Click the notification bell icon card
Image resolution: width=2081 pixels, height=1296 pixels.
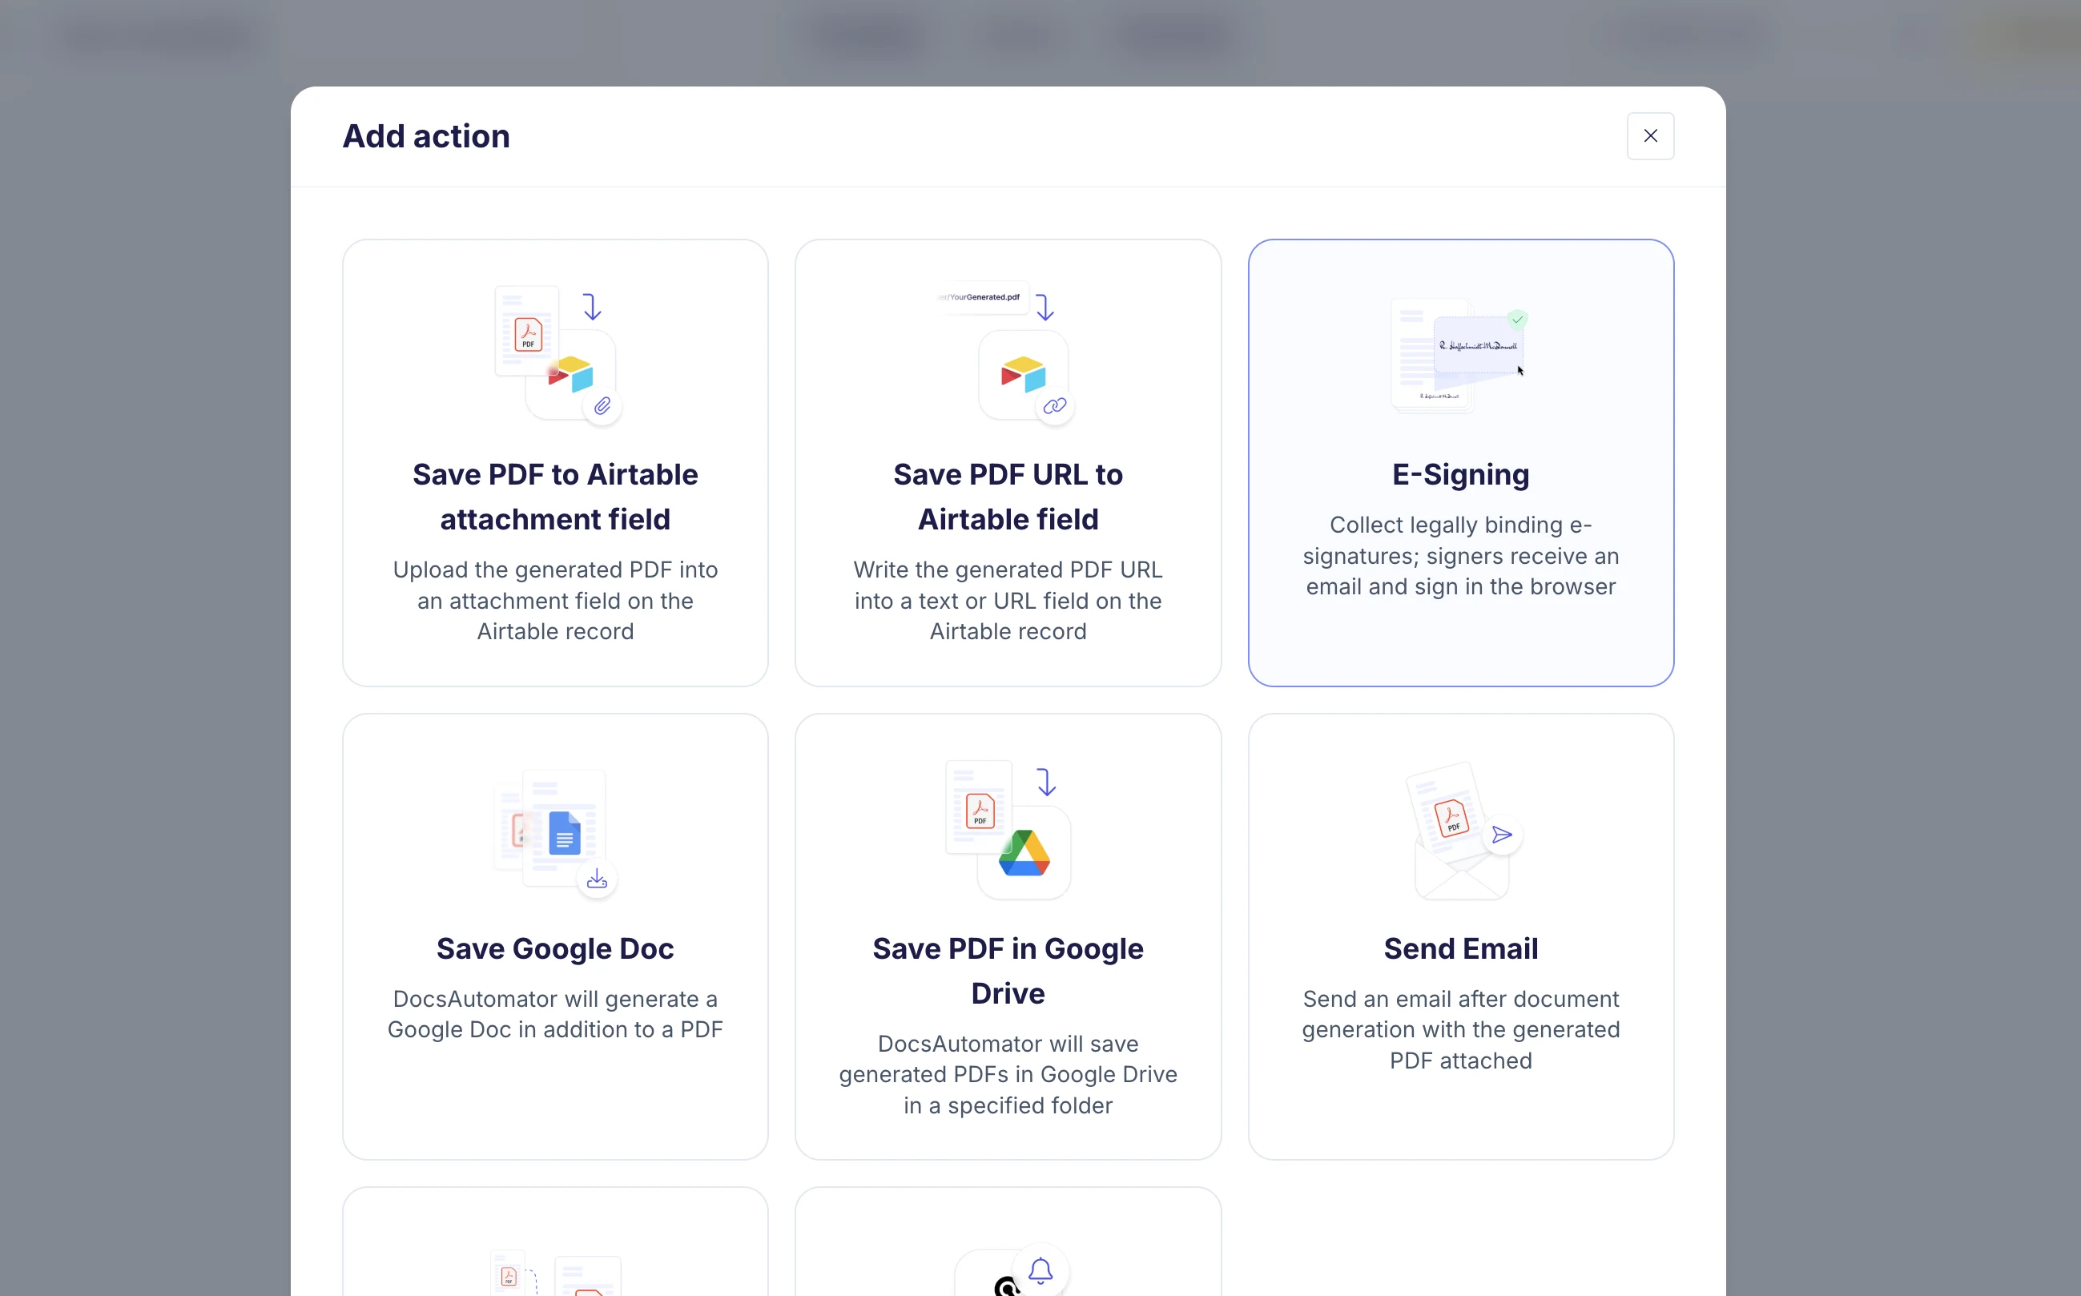coord(1008,1242)
